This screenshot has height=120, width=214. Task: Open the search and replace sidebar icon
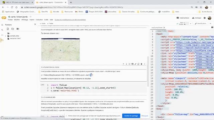click(2, 30)
